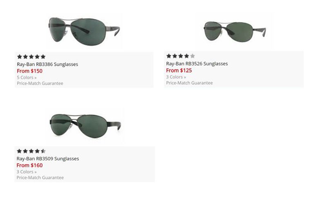Expand the 3 Colors options for RB3526
This screenshot has width=327, height=204.
[x=176, y=77]
